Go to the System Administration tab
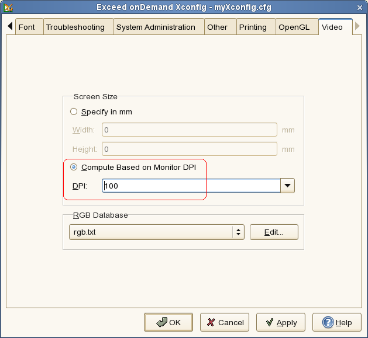 point(156,27)
